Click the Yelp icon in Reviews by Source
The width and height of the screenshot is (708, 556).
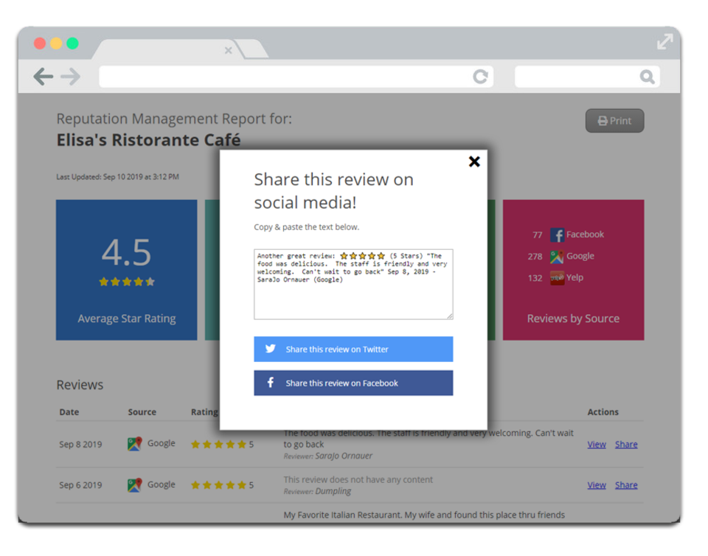[557, 278]
